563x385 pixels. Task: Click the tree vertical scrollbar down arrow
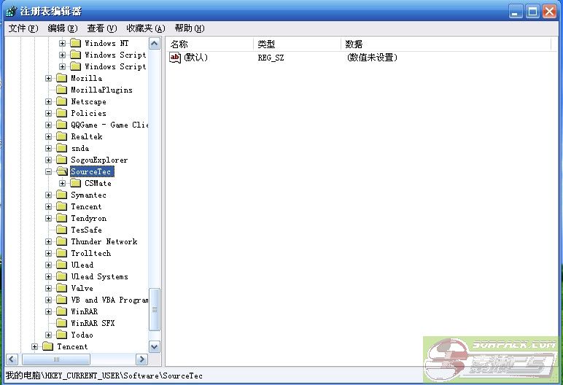point(154,347)
